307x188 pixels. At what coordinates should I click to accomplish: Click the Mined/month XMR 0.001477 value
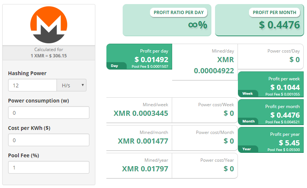pyautogui.click(x=143, y=141)
